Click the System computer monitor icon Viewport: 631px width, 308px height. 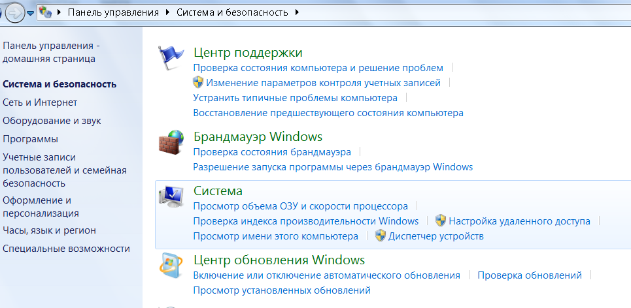(x=171, y=196)
